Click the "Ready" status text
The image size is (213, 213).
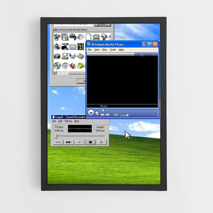point(104,106)
